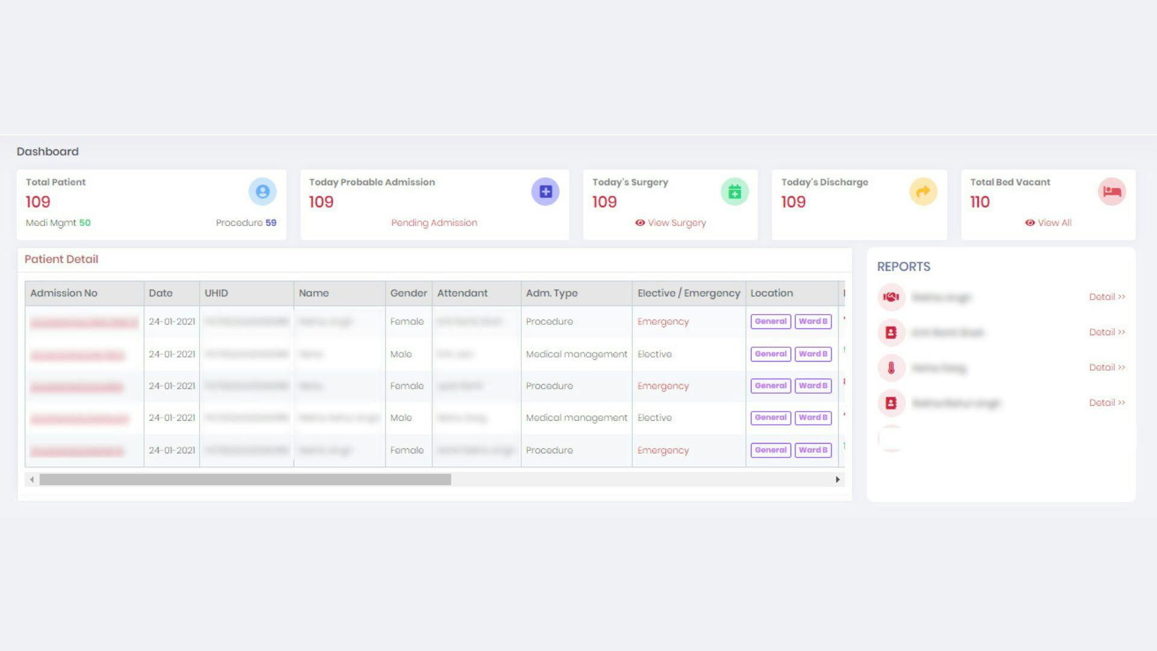
Task: Click the thermometer icon beside the third report
Action: point(891,368)
